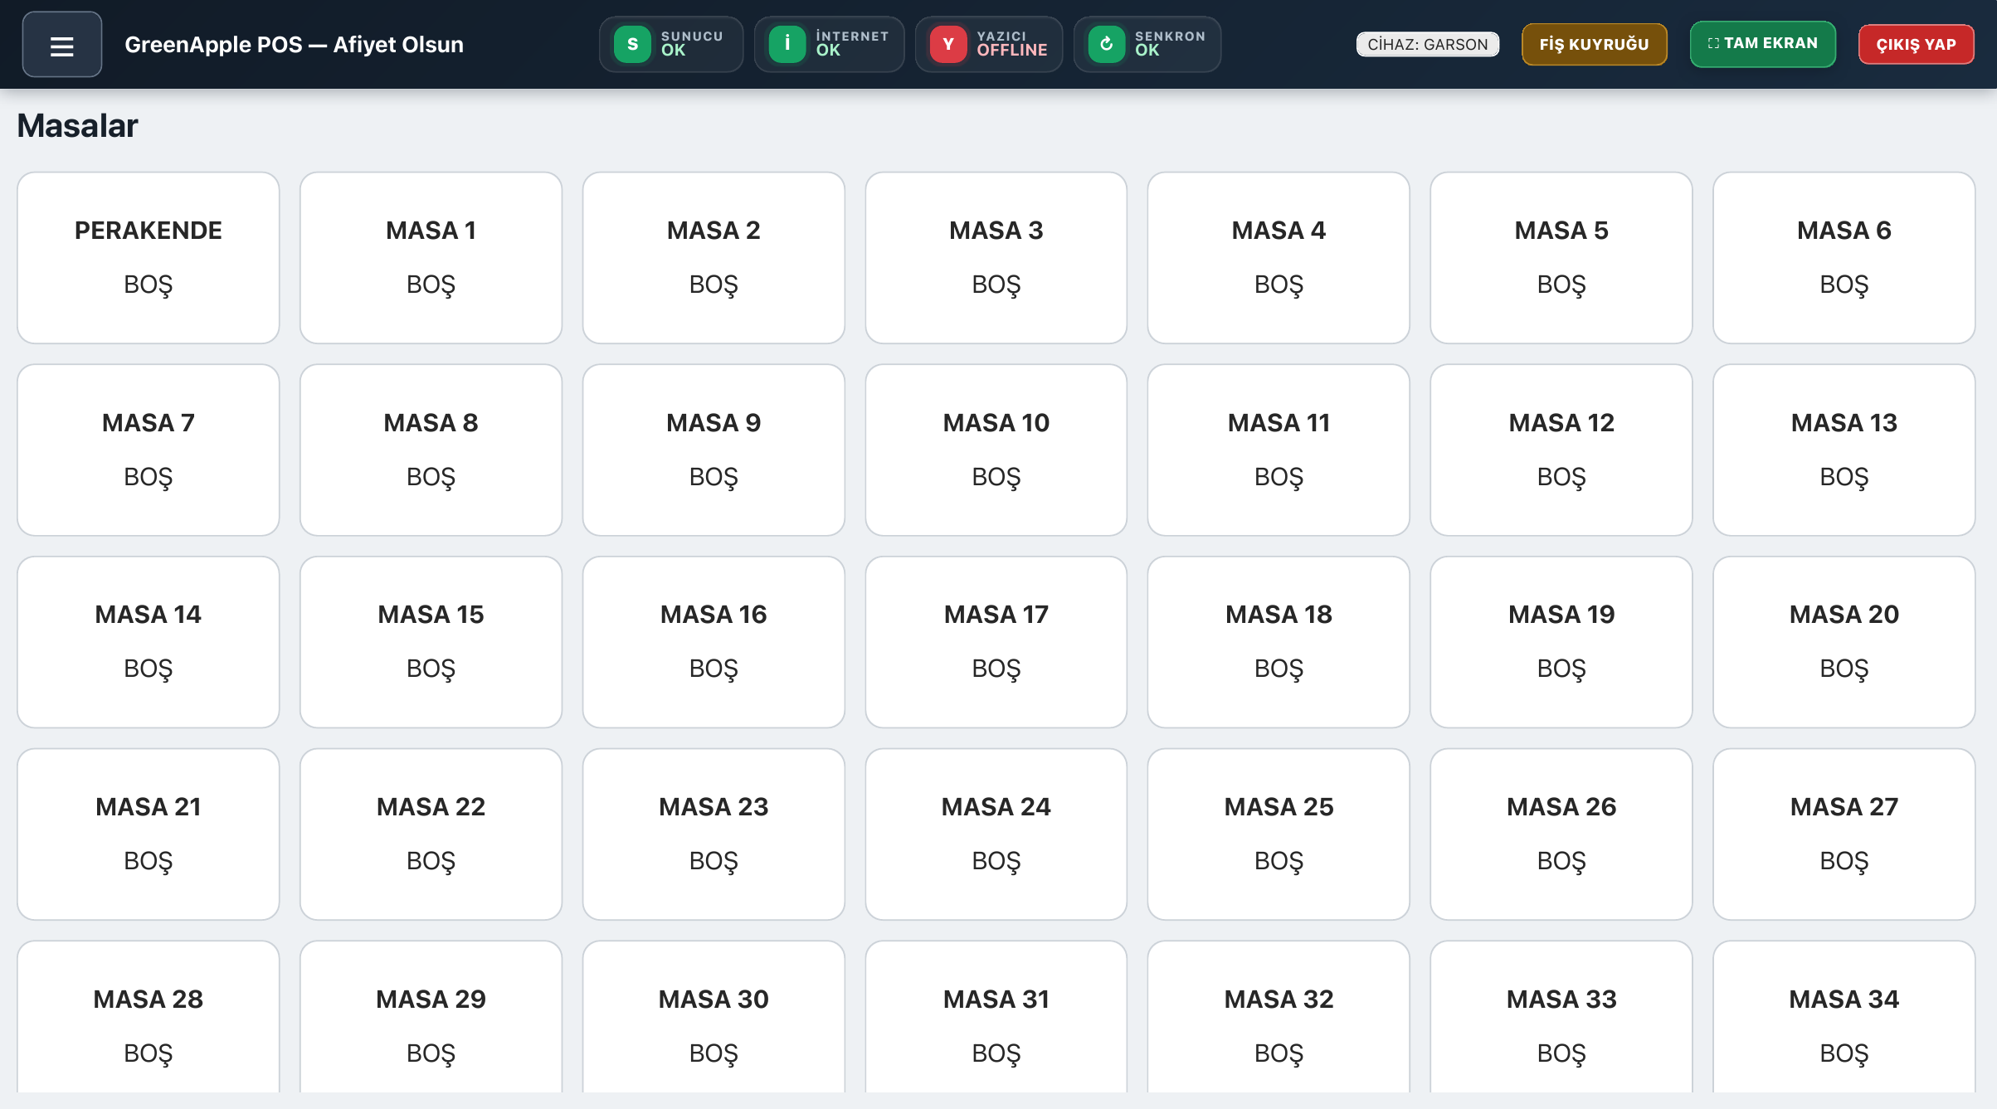Viewport: 1997px width, 1109px height.
Task: Open Masa 6 card
Action: (x=1844, y=258)
